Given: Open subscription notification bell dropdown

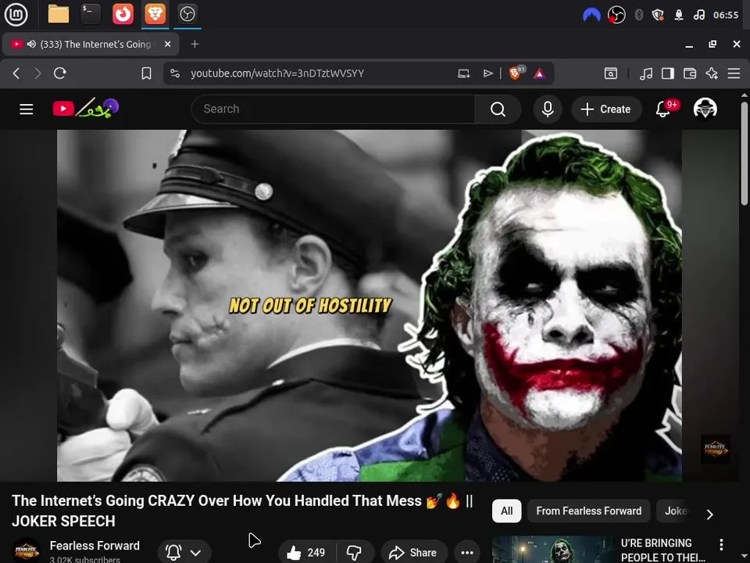Looking at the screenshot, I should 184,553.
